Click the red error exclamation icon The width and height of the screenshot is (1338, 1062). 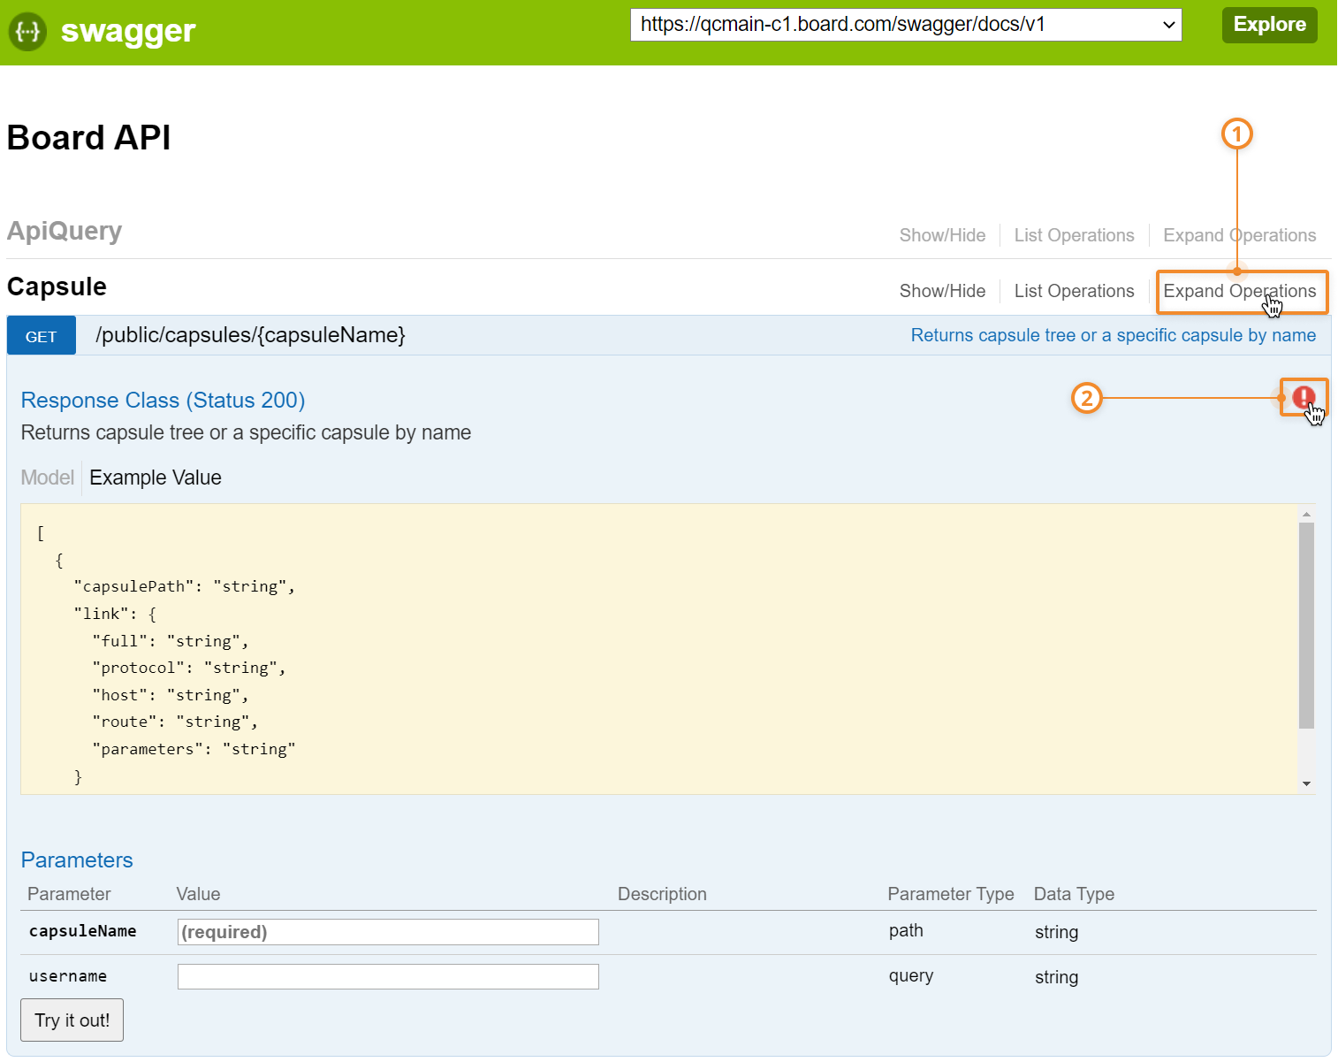pyautogui.click(x=1304, y=398)
